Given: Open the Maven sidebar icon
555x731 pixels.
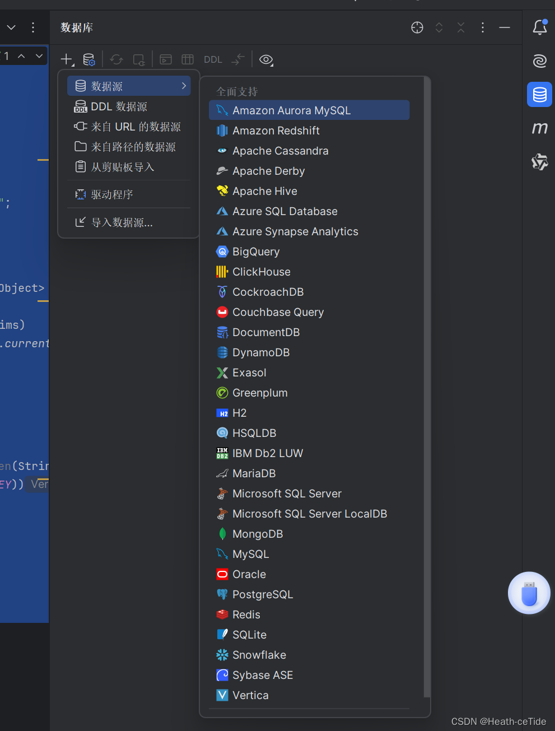Looking at the screenshot, I should [x=540, y=128].
